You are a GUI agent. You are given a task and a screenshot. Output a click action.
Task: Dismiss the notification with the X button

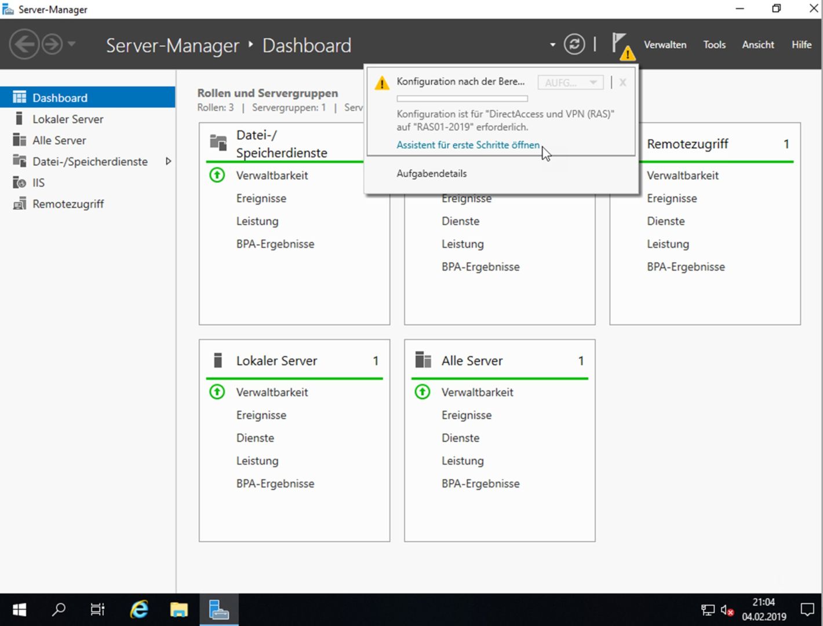coord(622,82)
